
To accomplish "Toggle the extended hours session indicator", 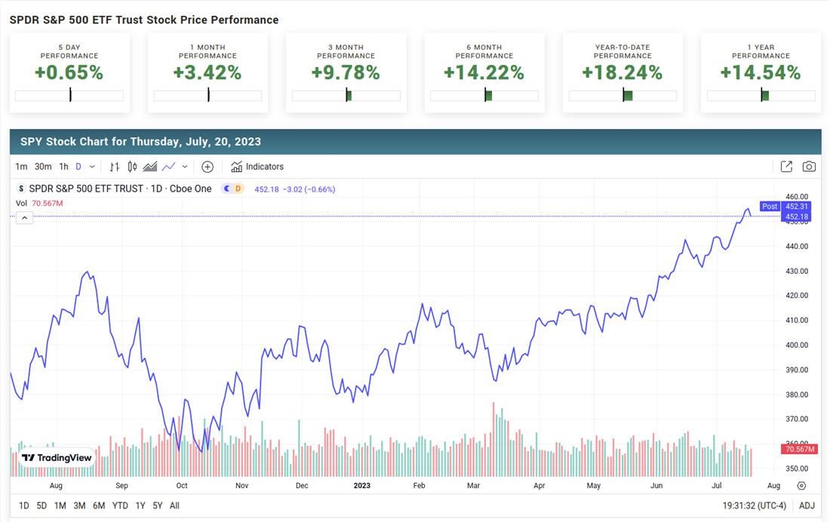I will coord(232,189).
